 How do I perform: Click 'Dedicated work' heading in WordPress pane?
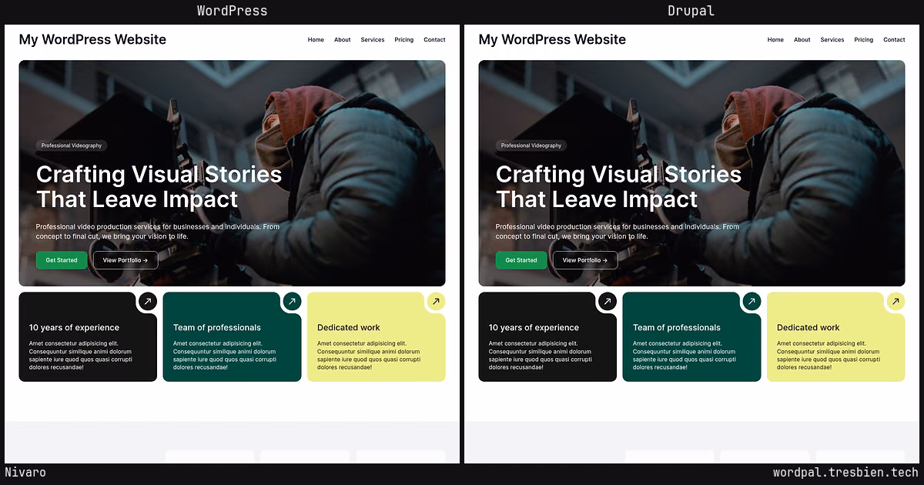pyautogui.click(x=349, y=327)
